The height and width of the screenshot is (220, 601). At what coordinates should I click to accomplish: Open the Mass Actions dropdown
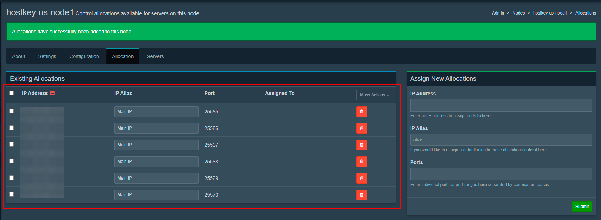[x=374, y=95]
